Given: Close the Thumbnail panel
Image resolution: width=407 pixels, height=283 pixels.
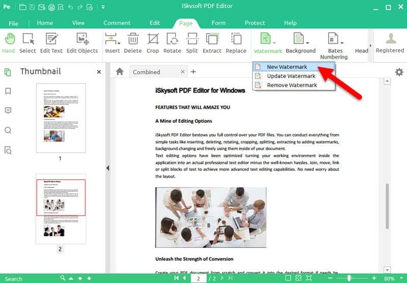Looking at the screenshot, I should [x=99, y=72].
